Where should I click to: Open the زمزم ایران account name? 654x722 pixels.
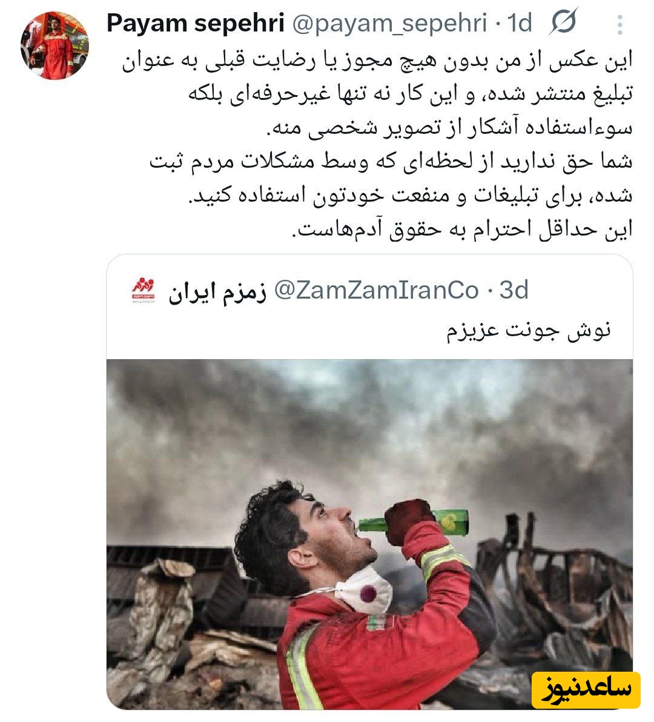(x=217, y=291)
